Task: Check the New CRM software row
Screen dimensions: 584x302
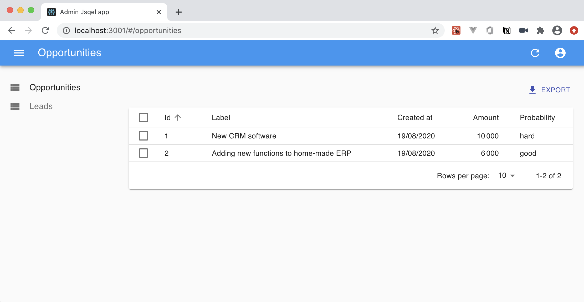Action: click(x=144, y=136)
